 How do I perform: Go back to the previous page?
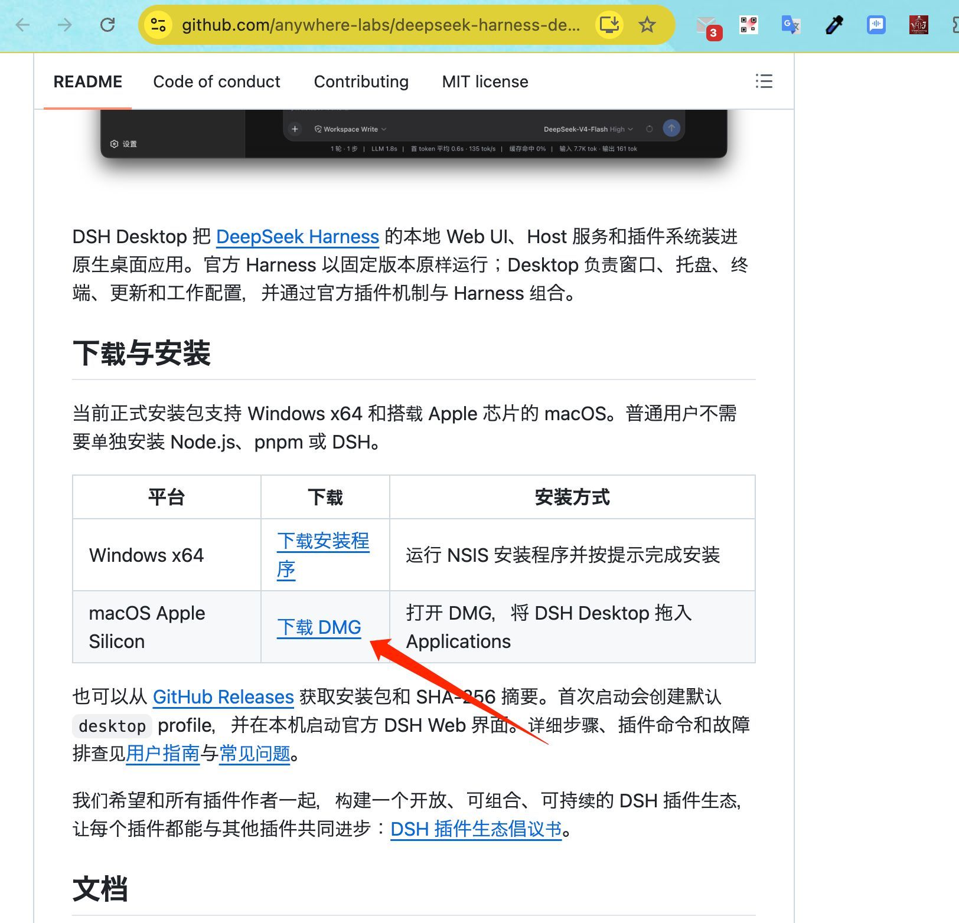tap(23, 25)
